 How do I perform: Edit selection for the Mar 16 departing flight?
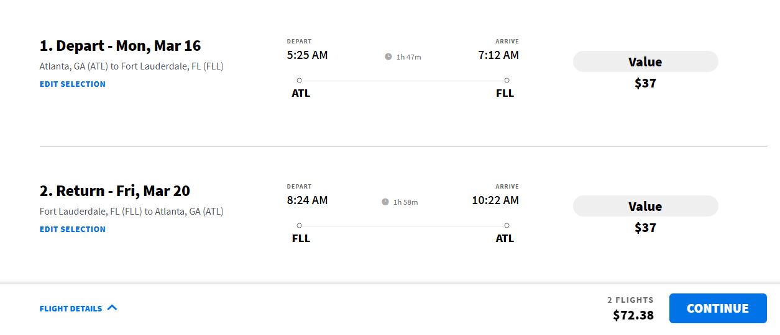tap(73, 84)
